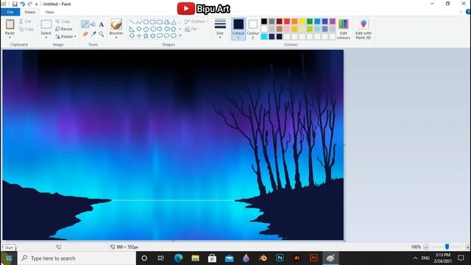Choose the Polygon shape

coord(167,22)
